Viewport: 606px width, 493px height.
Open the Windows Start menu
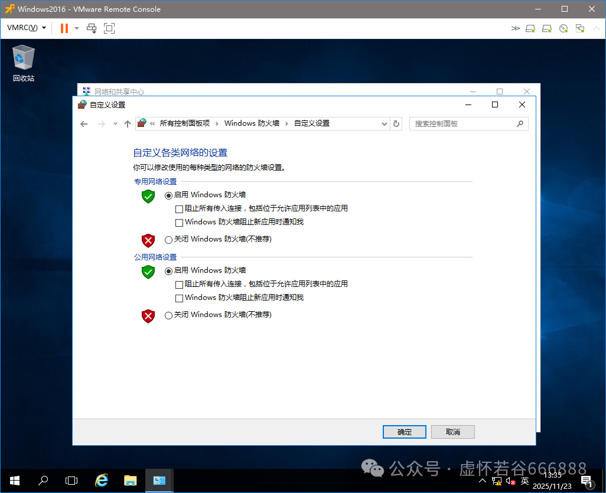tap(15, 481)
